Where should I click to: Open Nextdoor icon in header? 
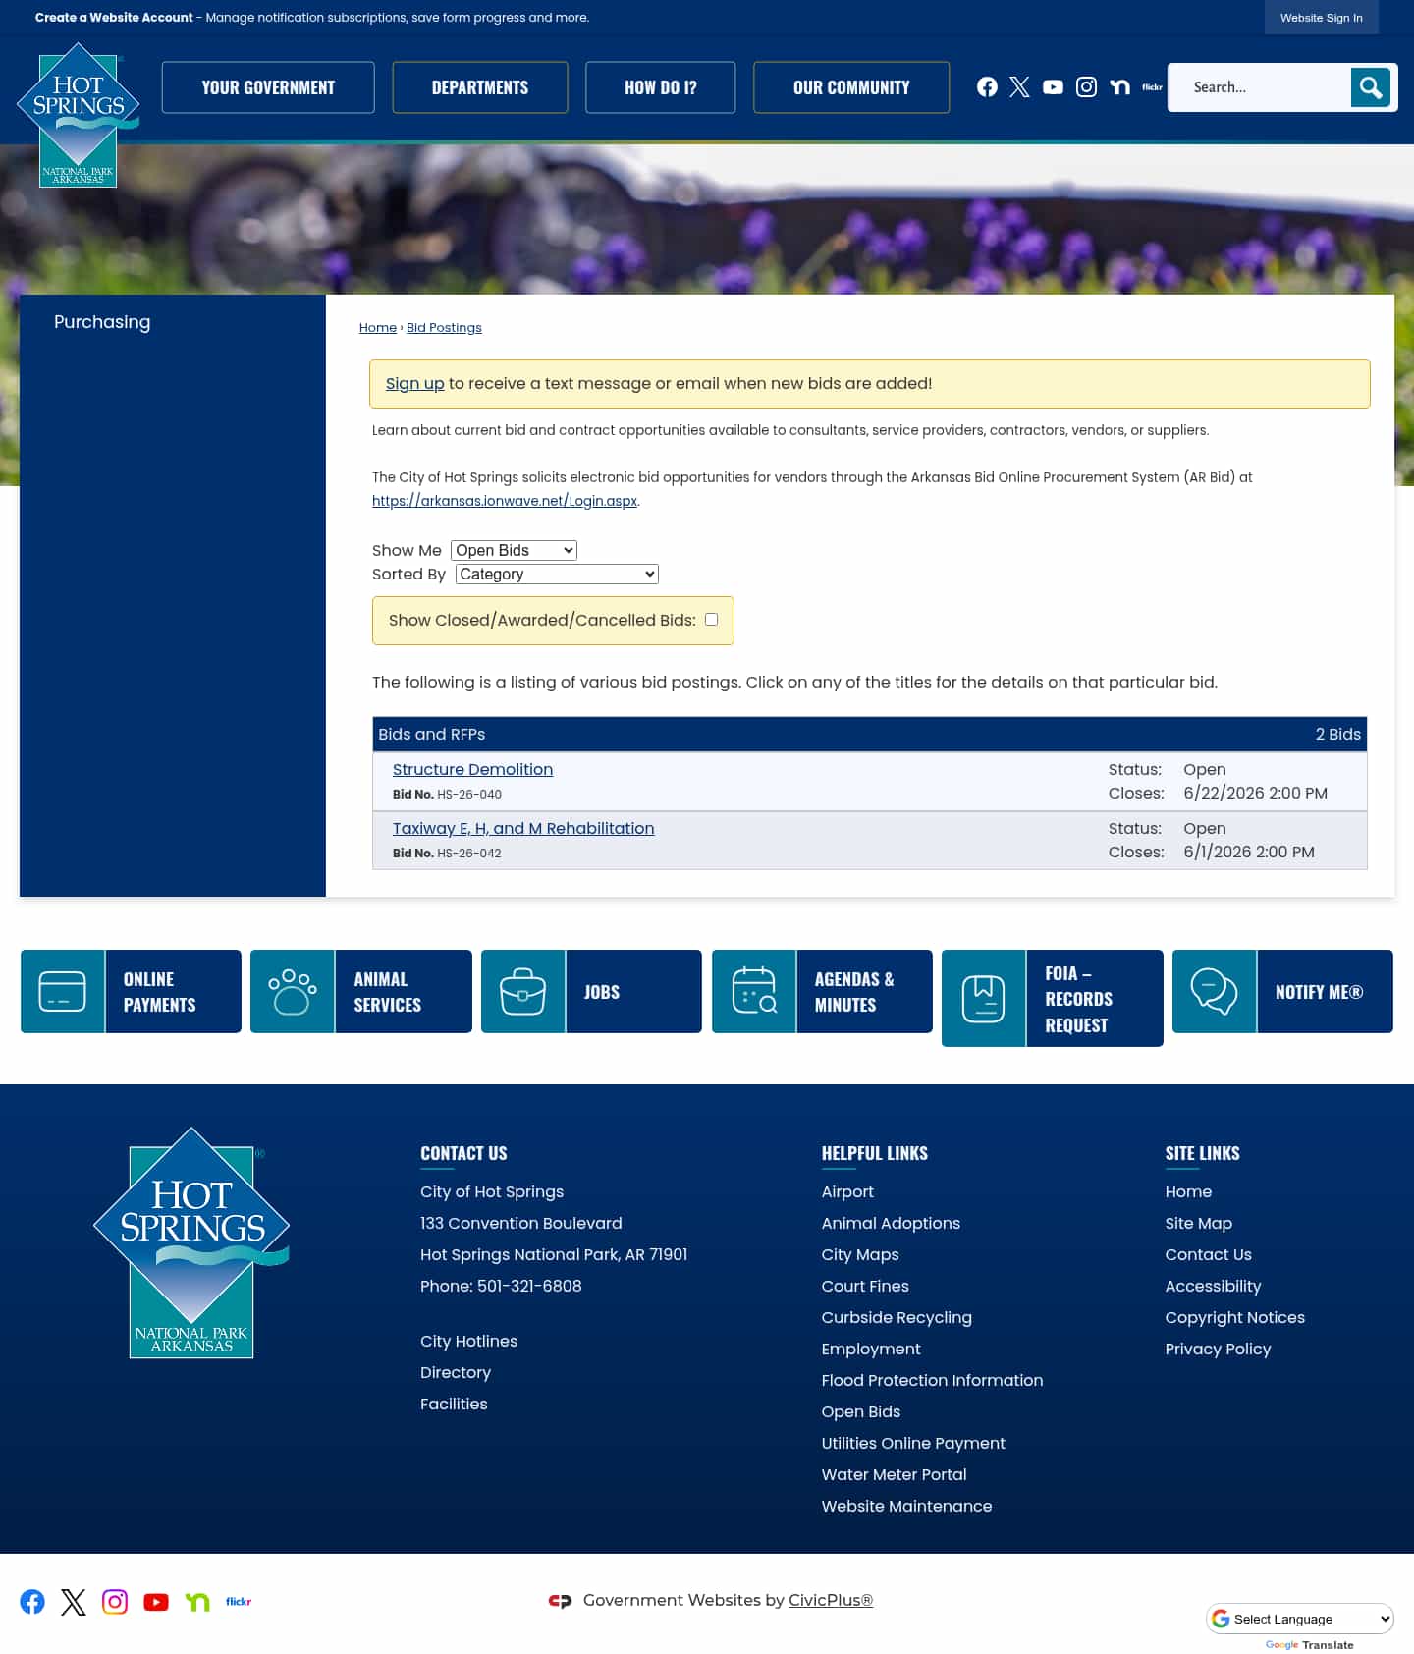point(1119,87)
